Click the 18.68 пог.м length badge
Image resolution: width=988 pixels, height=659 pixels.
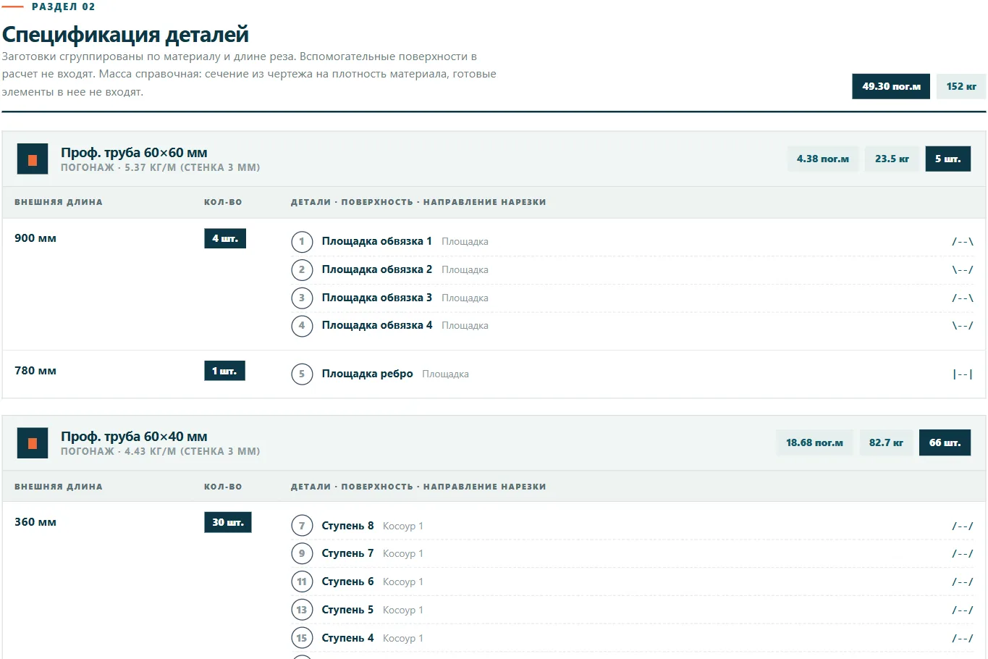click(814, 442)
